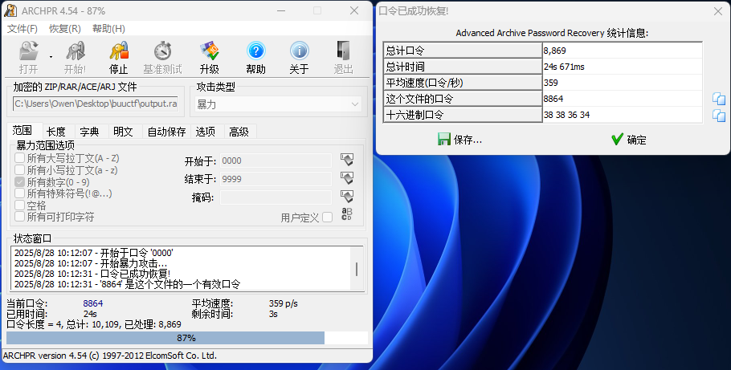
Task: Copy the 十六进制口令 value icon
Action: click(719, 116)
